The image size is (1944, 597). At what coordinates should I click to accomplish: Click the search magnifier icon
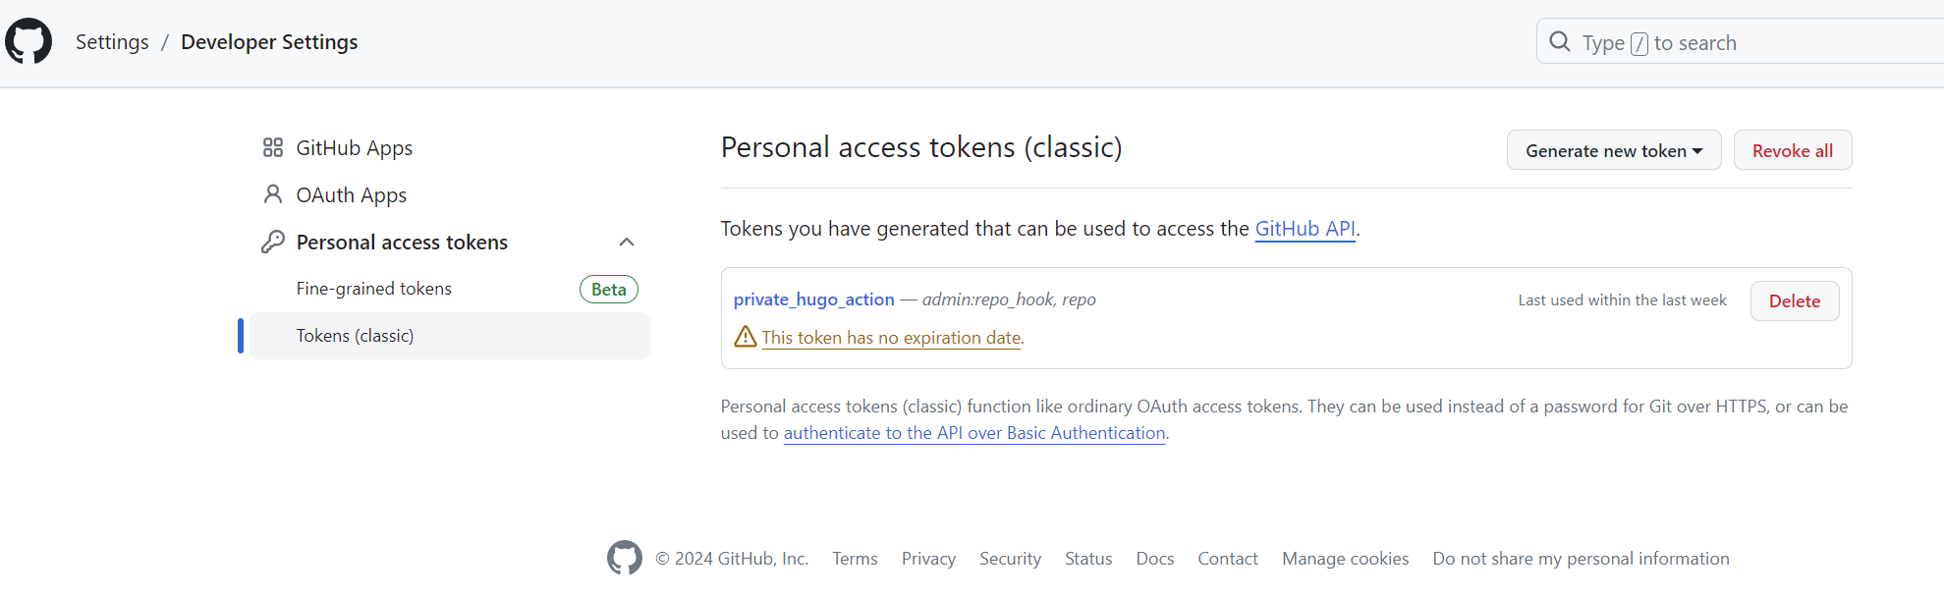[1559, 42]
